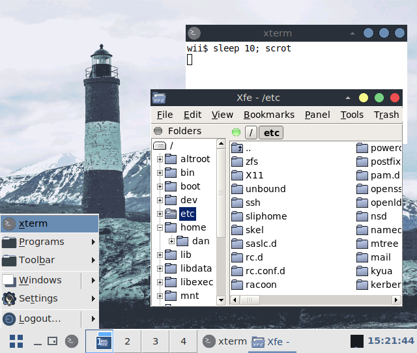The image size is (417, 353).
Task: Click the xterm title bar terminal icon
Action: (x=193, y=33)
